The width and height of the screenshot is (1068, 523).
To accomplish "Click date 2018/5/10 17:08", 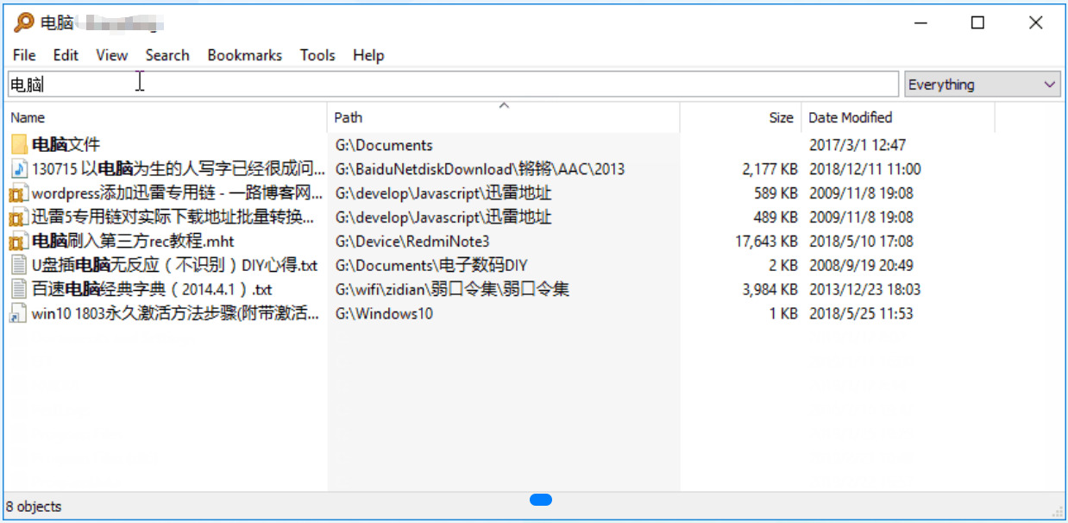I will (x=861, y=242).
